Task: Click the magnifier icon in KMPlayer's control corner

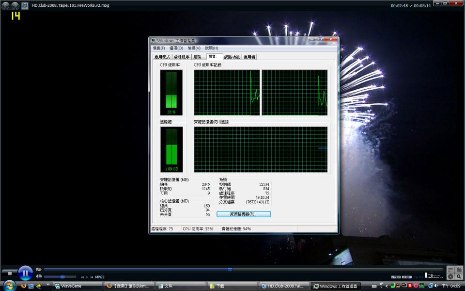Action: [x=459, y=276]
